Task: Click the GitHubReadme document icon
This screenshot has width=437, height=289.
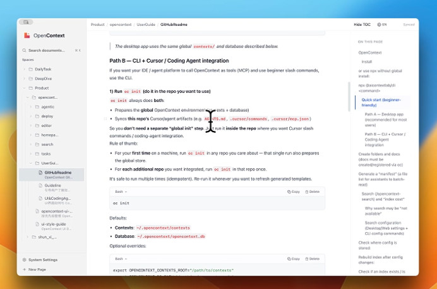Action: click(x=40, y=173)
